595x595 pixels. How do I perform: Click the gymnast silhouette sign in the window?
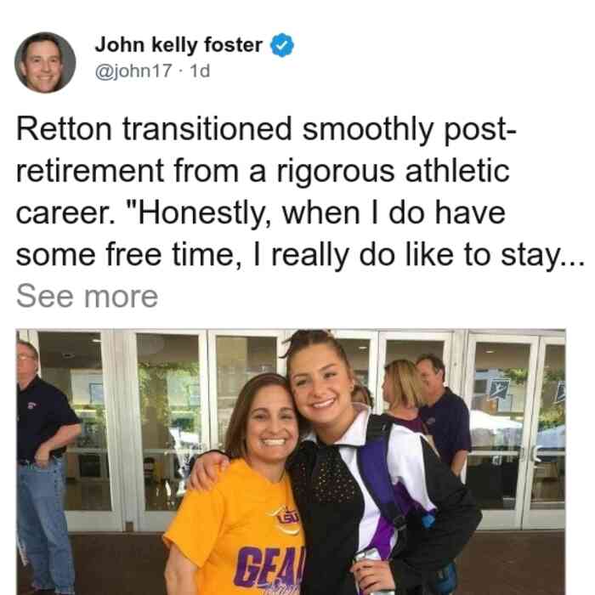coord(500,386)
